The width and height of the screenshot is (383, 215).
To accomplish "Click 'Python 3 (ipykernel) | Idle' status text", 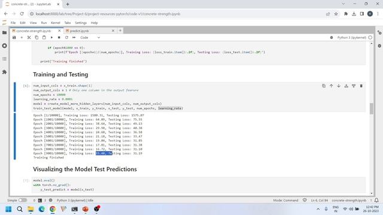I will 75,200.
